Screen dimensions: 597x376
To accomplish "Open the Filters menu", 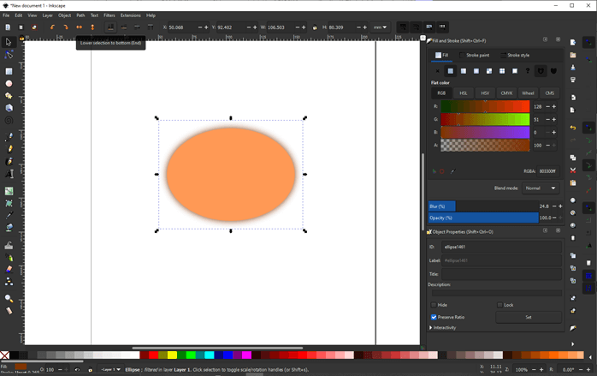I will [x=109, y=15].
